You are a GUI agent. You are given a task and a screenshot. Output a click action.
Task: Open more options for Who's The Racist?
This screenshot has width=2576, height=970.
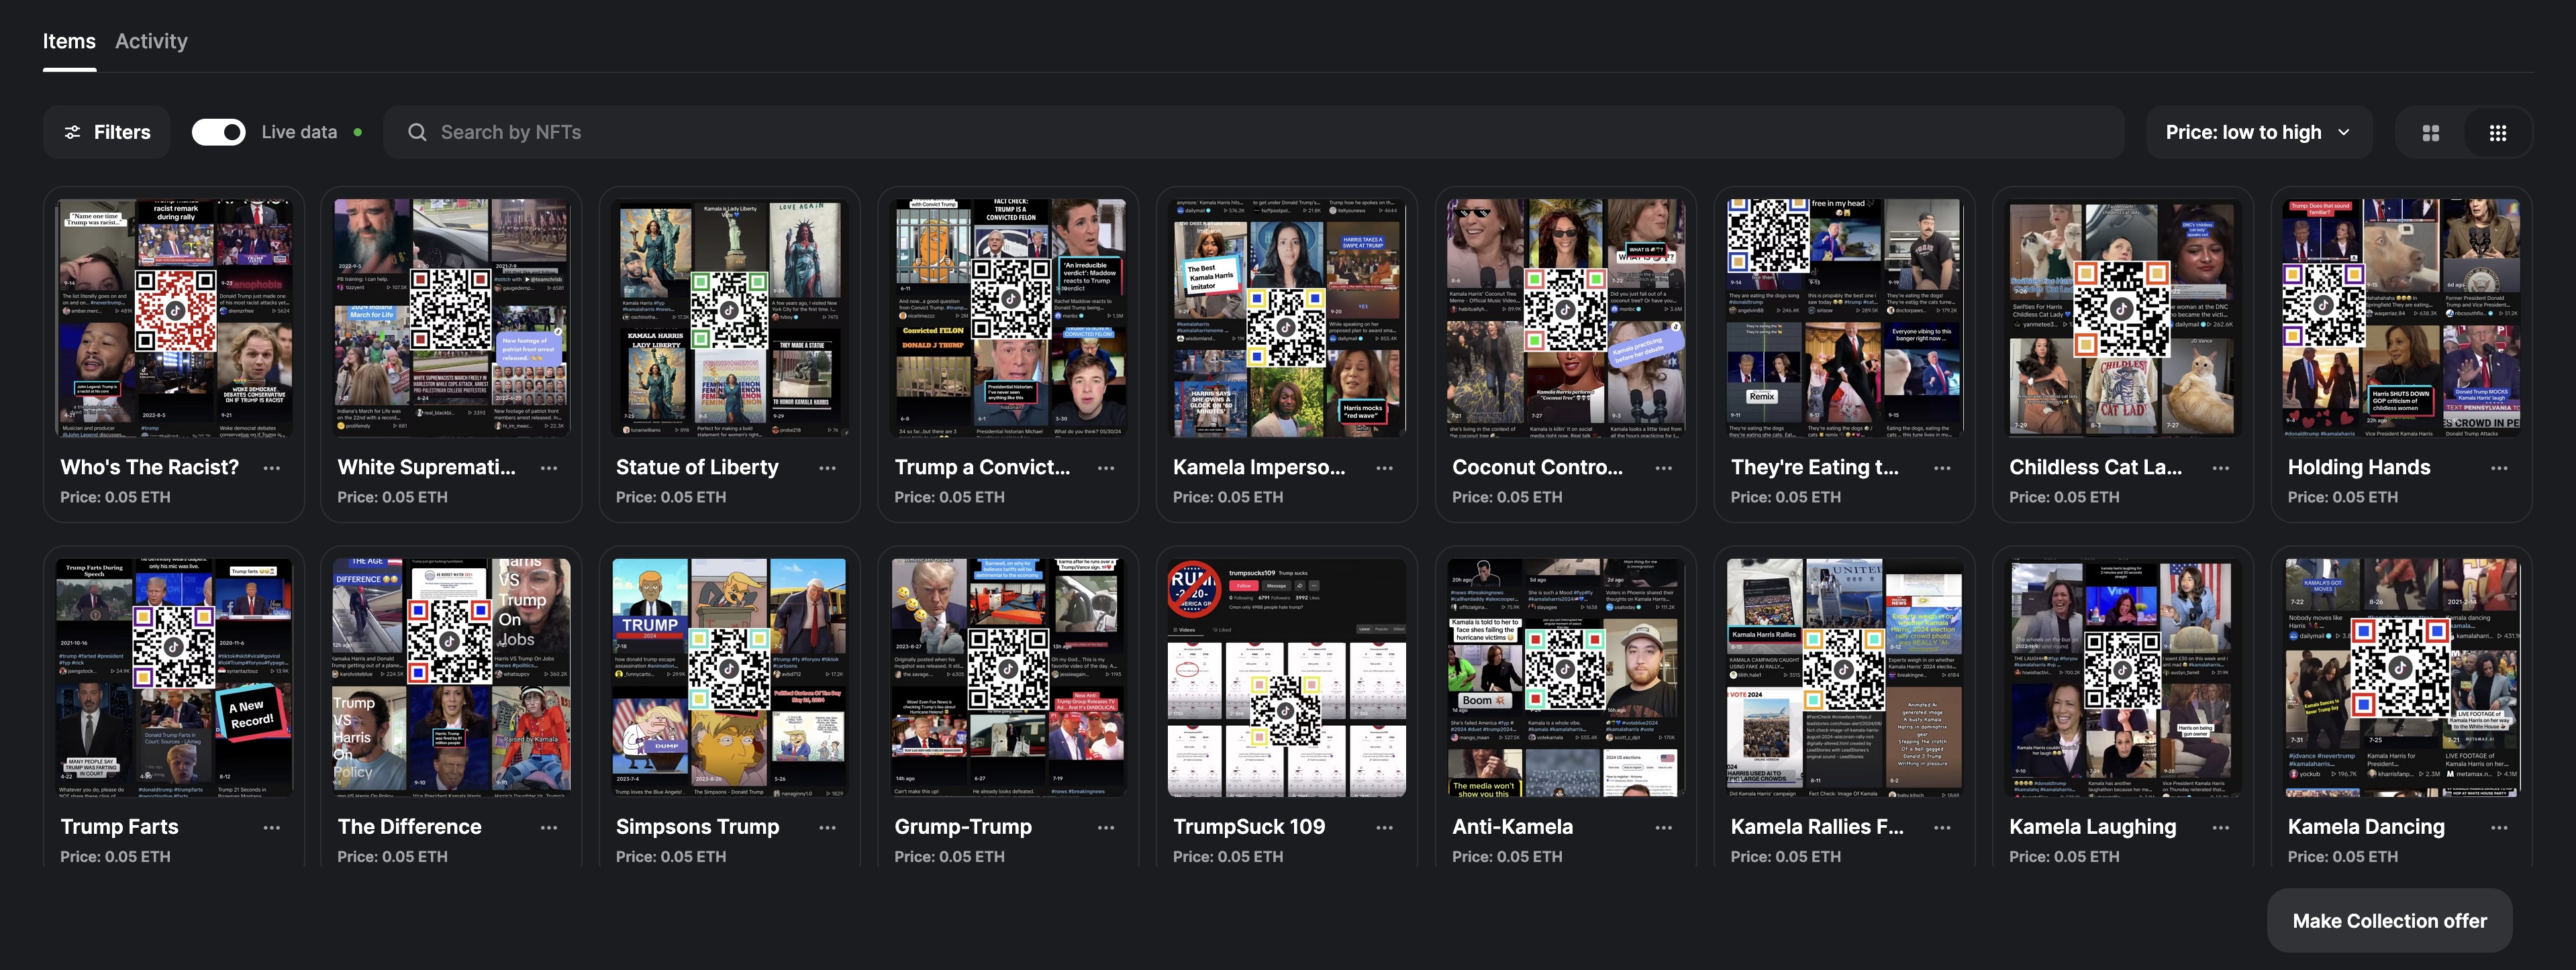272,468
